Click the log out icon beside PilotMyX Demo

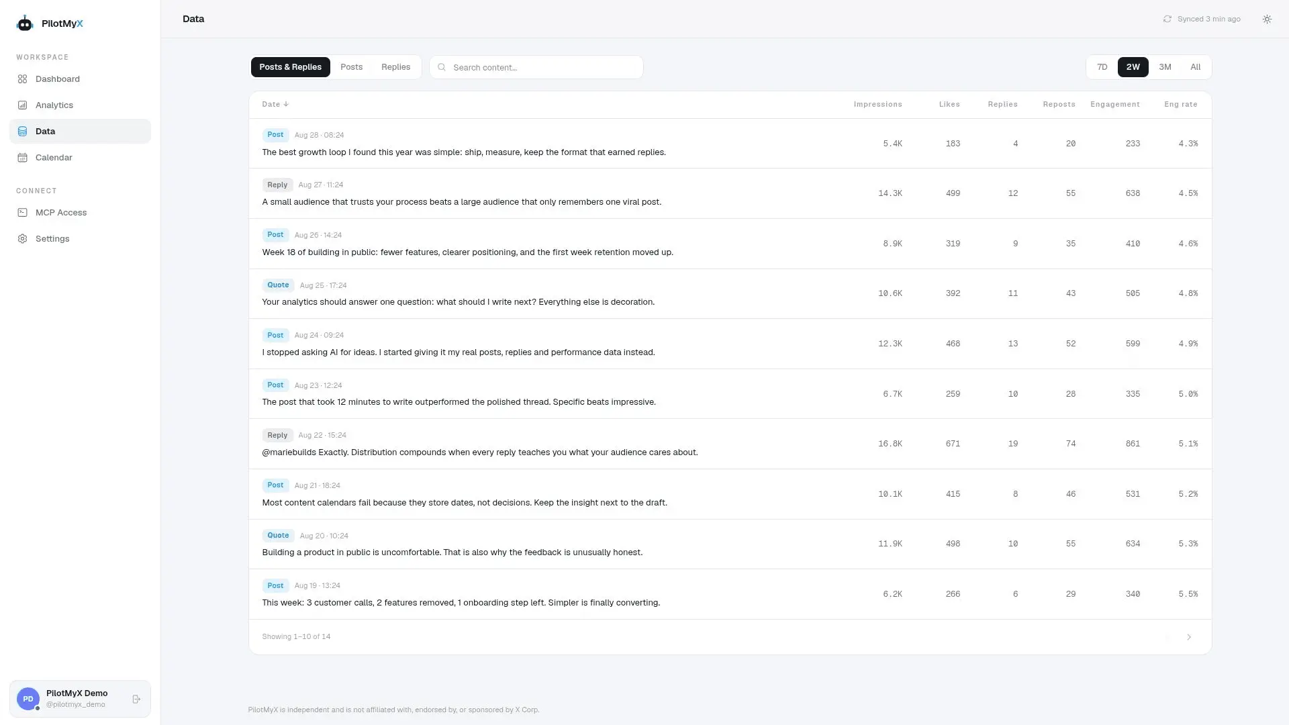136,699
